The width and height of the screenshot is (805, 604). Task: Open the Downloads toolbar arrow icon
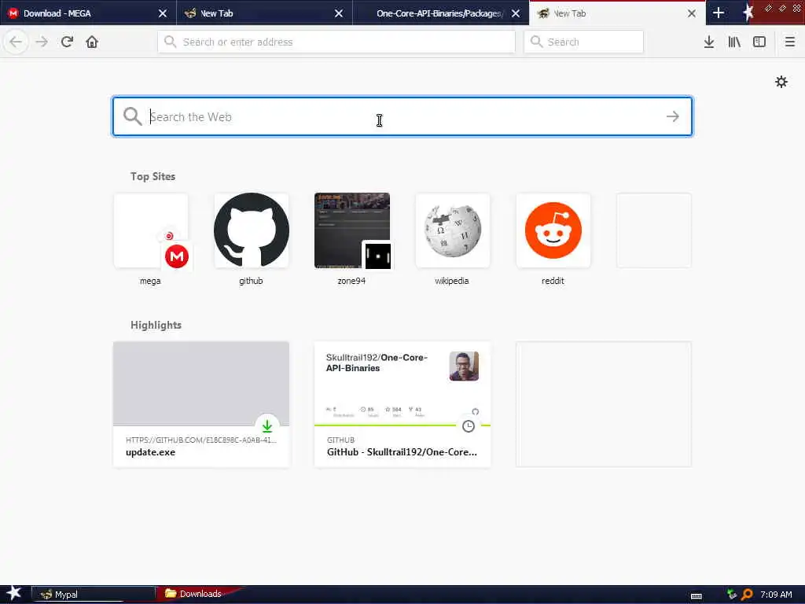coord(709,42)
